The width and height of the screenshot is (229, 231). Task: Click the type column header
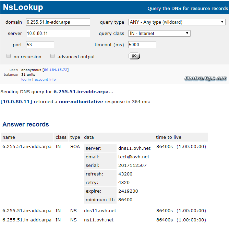[x=75, y=137]
